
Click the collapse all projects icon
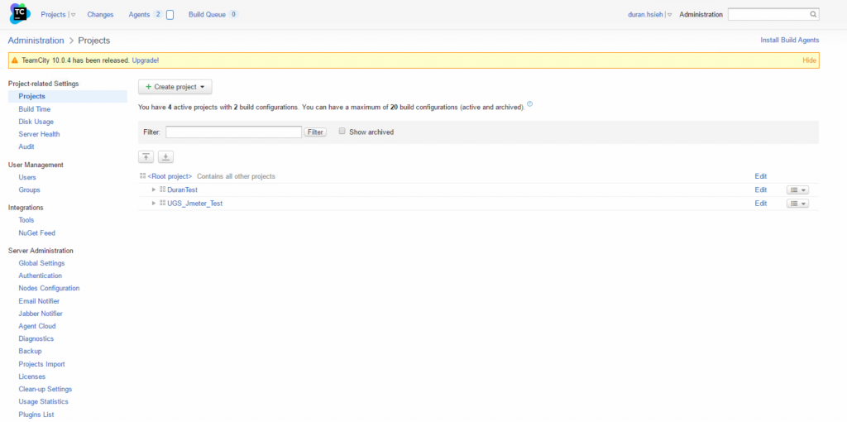146,157
